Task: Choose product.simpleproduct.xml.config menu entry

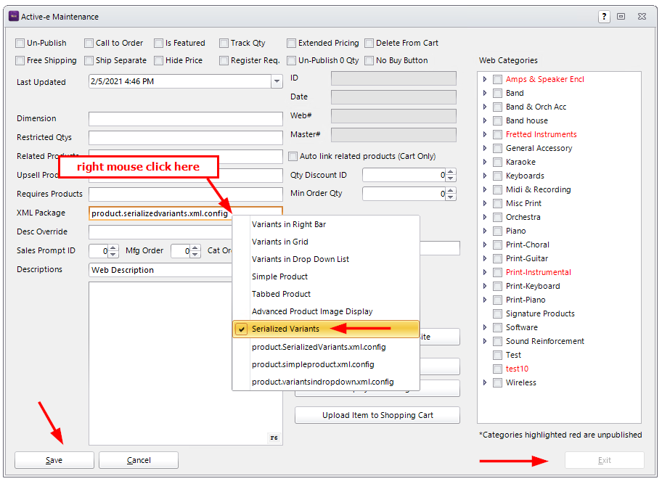Action: [x=326, y=364]
